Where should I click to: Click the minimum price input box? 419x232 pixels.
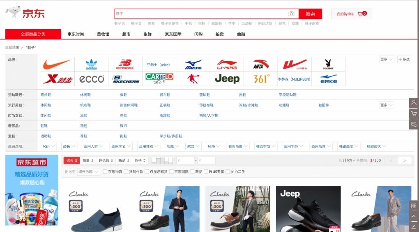pyautogui.click(x=185, y=160)
